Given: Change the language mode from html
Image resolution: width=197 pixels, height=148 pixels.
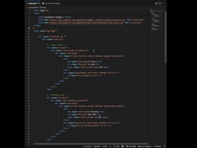Looking at the screenshot, I should click(x=117, y=146).
